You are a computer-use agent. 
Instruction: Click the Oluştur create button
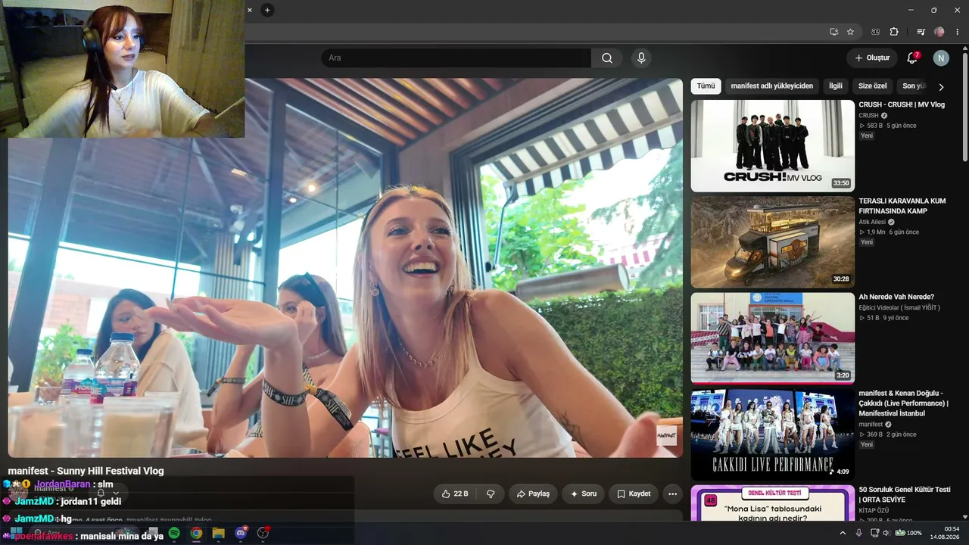872,58
